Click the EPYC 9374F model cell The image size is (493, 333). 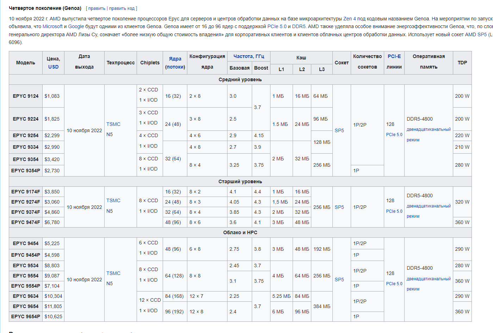[x=26, y=212]
